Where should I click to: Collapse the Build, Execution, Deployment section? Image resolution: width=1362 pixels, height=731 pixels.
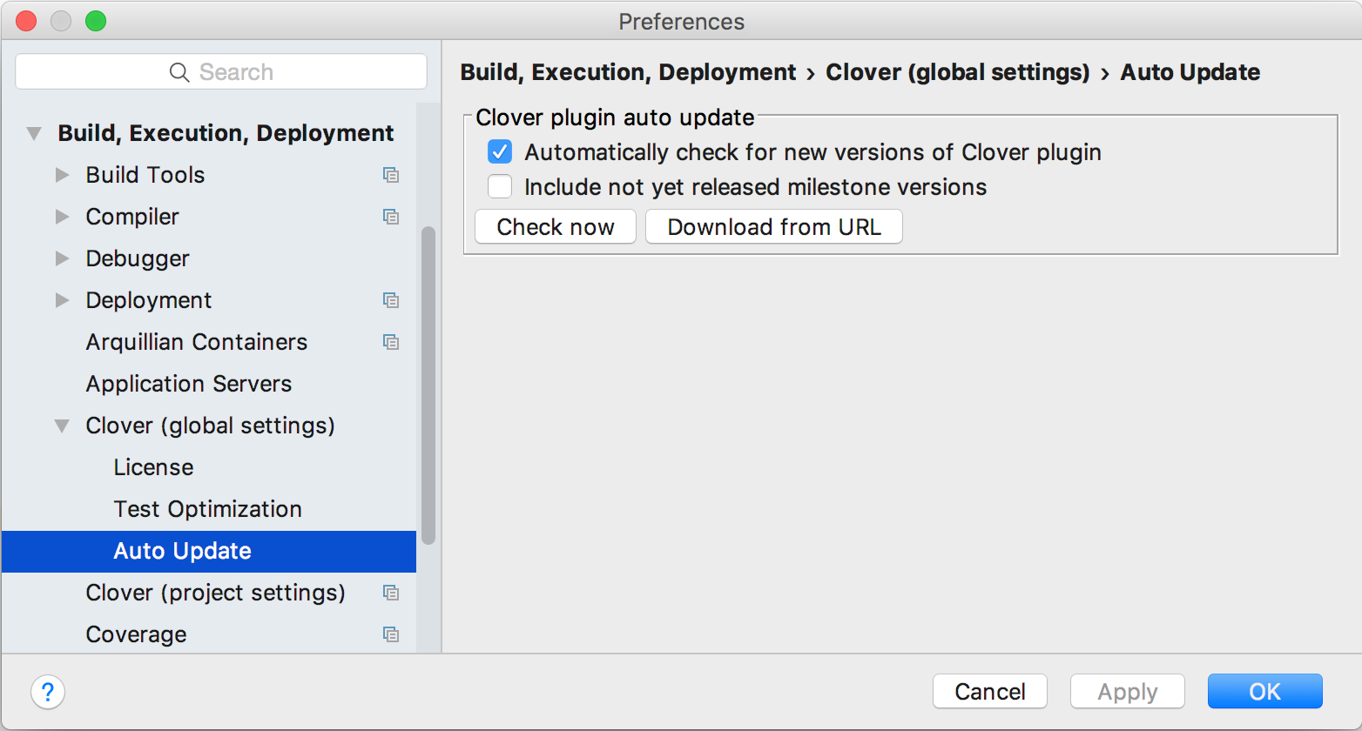coord(34,133)
